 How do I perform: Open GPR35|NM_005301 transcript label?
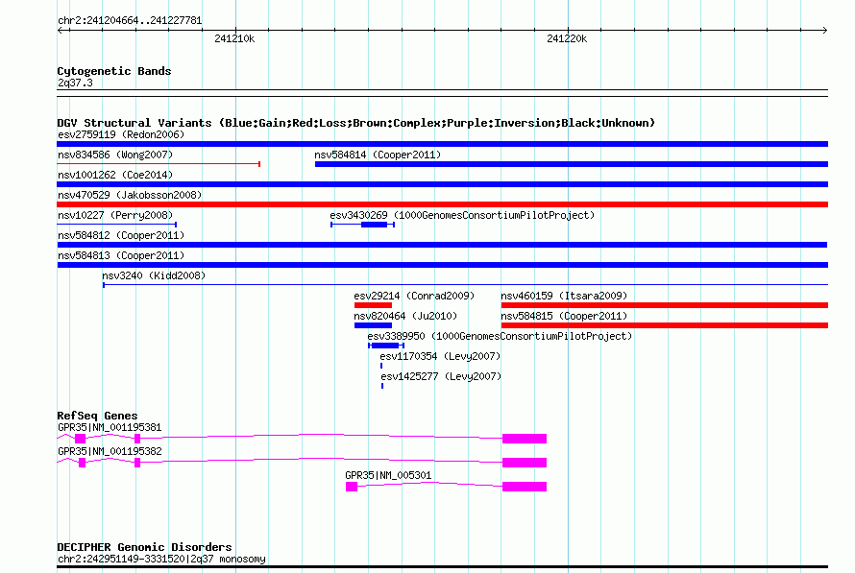pos(388,475)
